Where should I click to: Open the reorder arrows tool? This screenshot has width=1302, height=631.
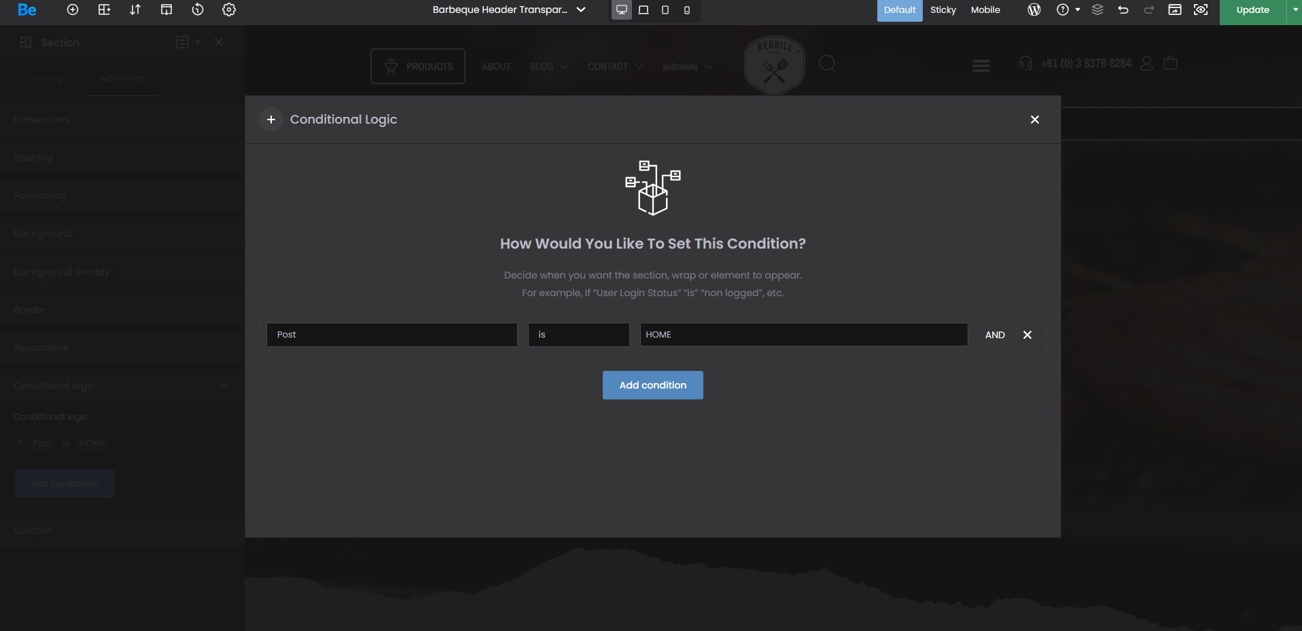click(x=135, y=10)
